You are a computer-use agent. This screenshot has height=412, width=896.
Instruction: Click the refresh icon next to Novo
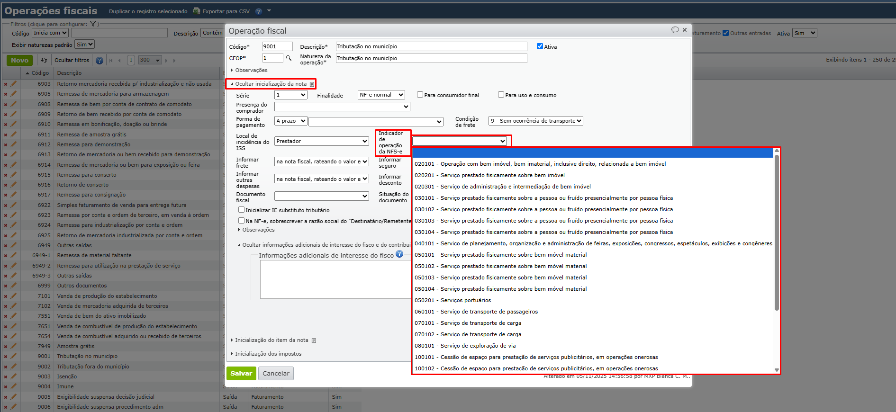click(x=44, y=60)
